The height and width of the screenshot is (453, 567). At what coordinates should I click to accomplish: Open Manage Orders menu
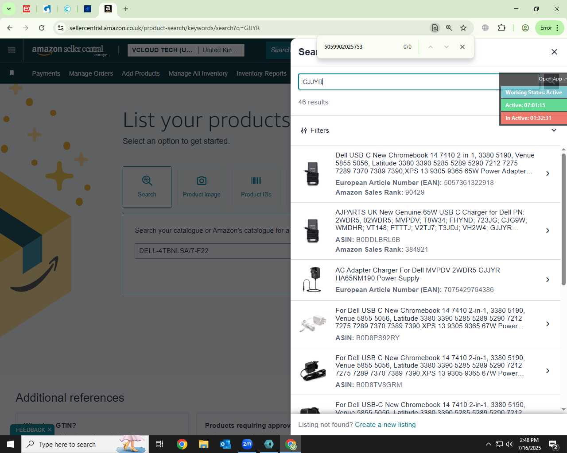91,73
